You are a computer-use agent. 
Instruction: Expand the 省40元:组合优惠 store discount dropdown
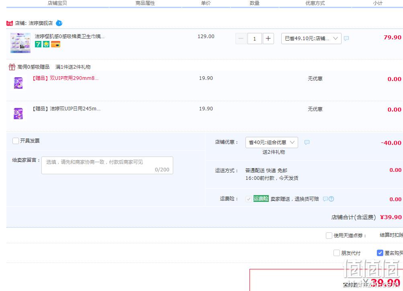click(272, 142)
